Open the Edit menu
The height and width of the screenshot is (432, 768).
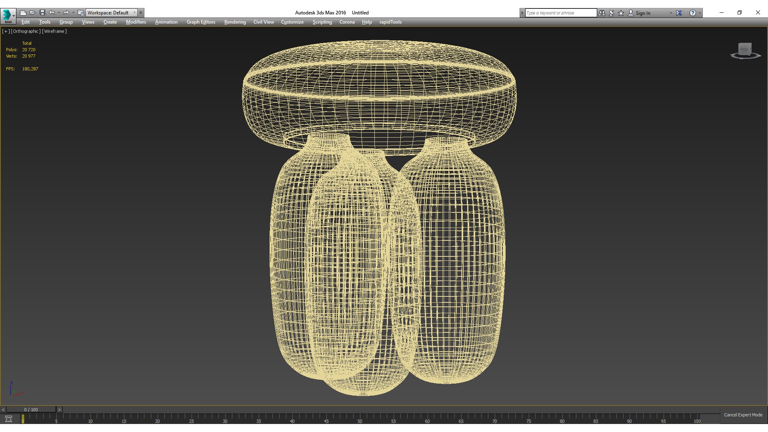point(26,22)
